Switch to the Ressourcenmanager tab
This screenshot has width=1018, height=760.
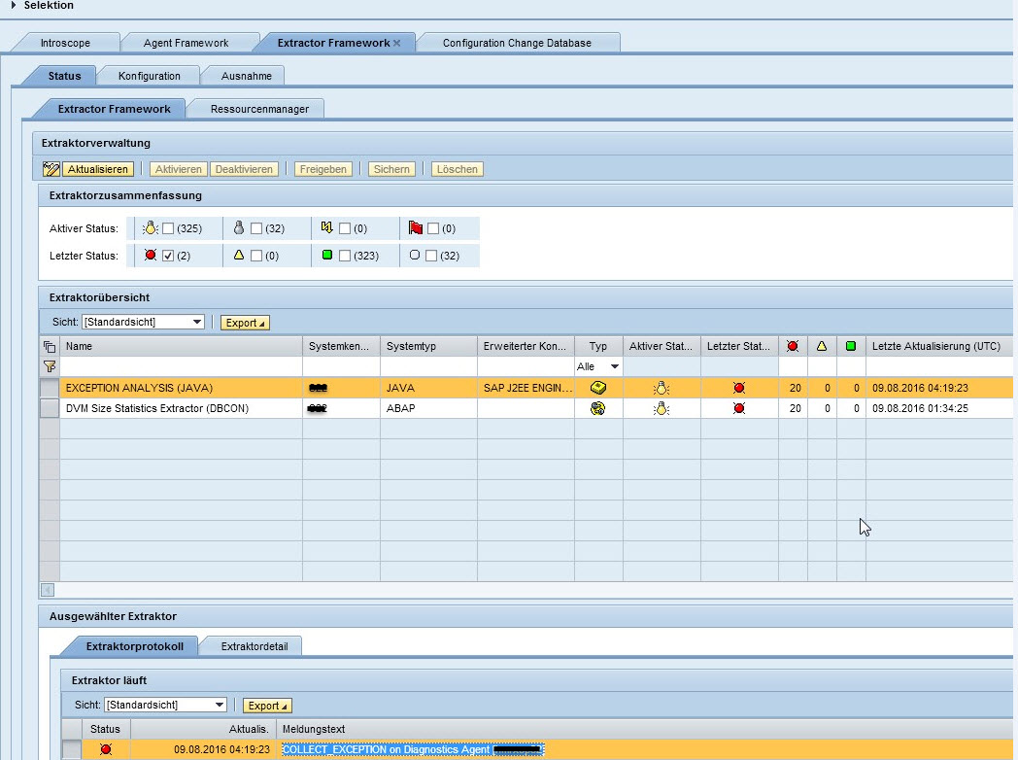(259, 109)
